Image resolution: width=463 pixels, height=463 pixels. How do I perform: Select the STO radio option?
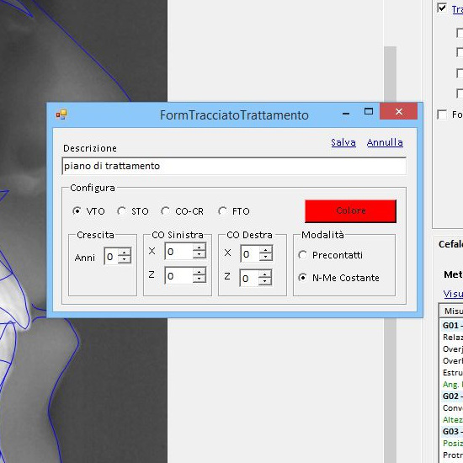click(122, 210)
